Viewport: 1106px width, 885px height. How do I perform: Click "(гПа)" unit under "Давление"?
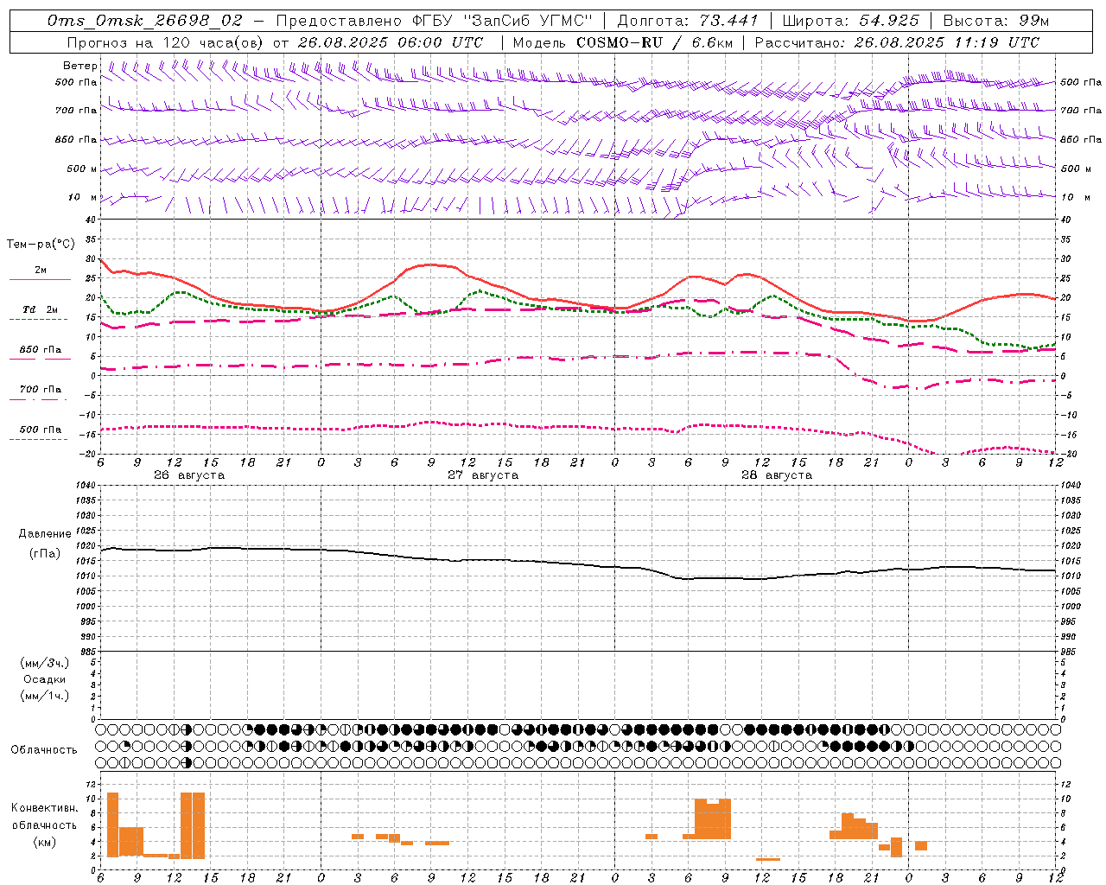[44, 553]
